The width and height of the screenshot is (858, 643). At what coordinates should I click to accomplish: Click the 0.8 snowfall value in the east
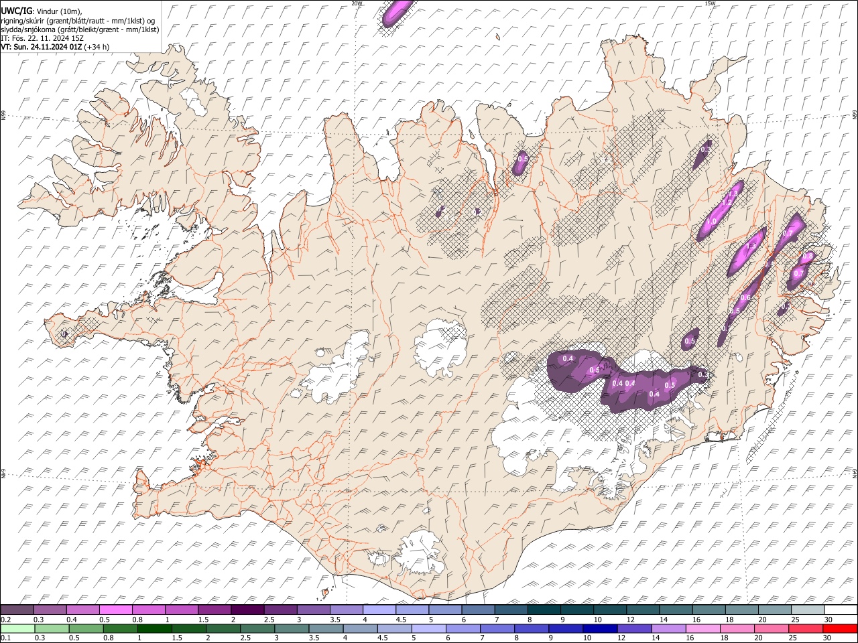pyautogui.click(x=807, y=256)
